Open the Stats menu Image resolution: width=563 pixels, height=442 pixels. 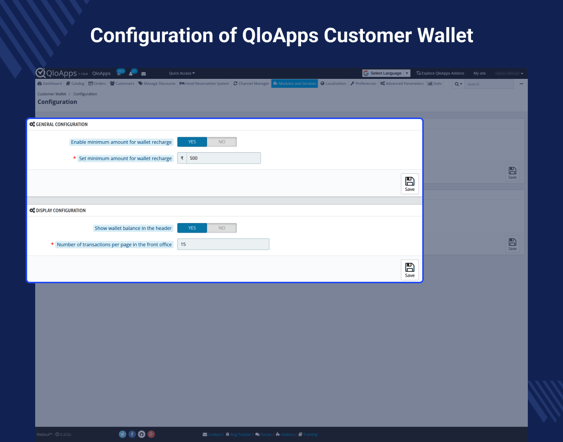click(x=435, y=83)
